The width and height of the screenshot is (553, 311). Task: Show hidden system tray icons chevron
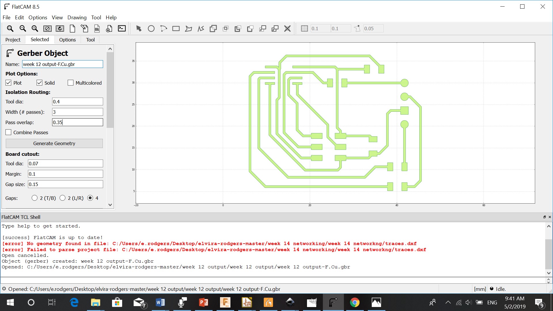(448, 302)
